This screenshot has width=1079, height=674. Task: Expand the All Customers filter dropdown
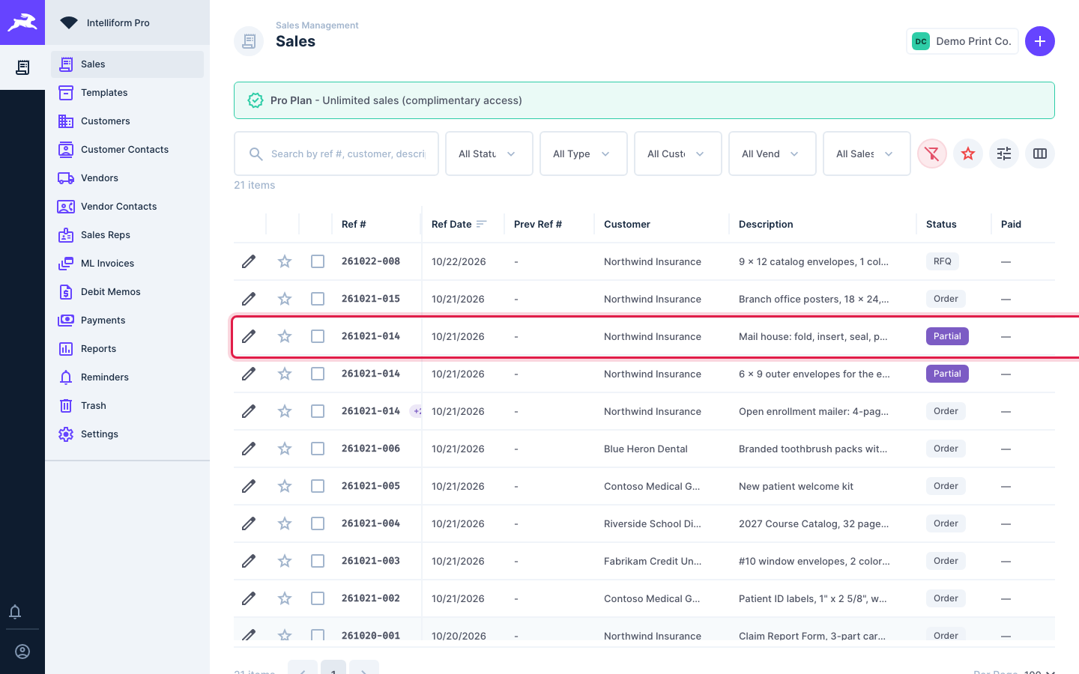[678, 154]
